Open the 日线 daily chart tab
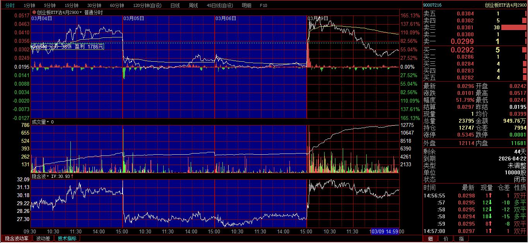Viewport: 528px width, 243px height. coord(175,5)
